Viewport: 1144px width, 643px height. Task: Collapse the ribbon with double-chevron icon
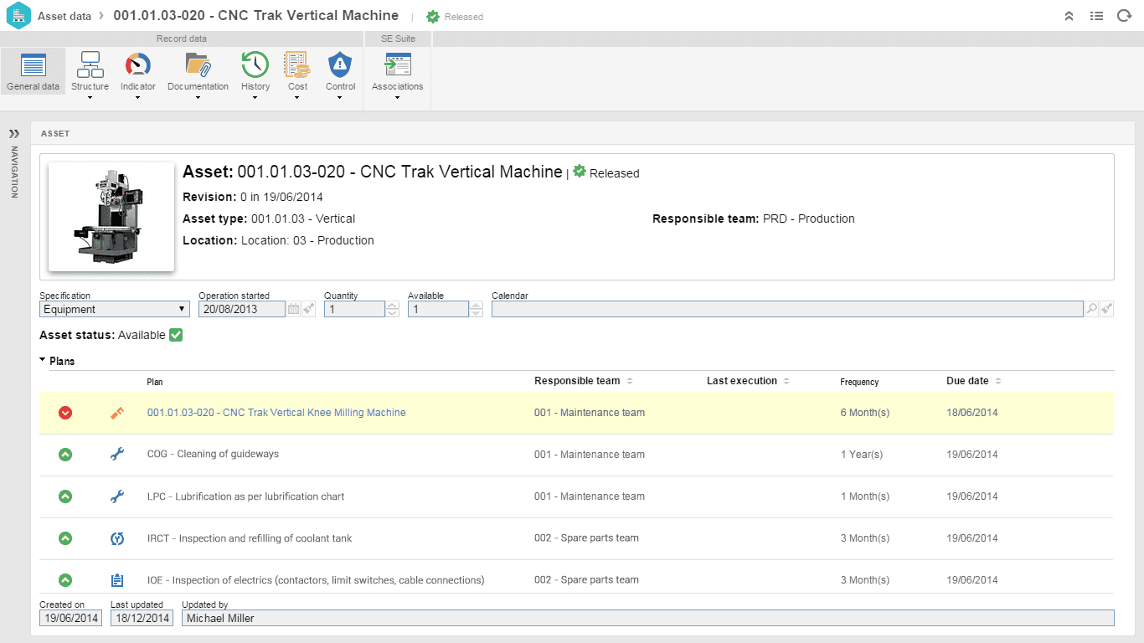point(1069,16)
